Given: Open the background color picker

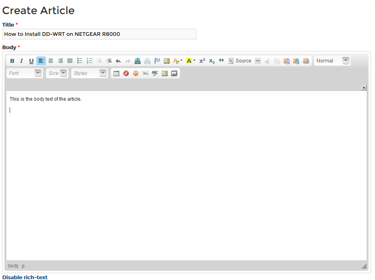Looking at the screenshot, I should click(191, 61).
